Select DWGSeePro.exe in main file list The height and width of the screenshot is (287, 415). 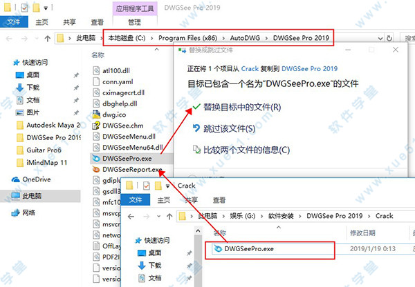pos(127,159)
